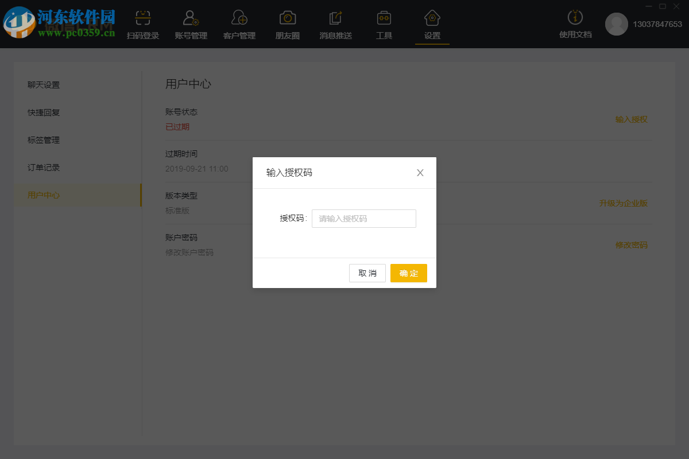Confirm with the 确定 button
This screenshot has width=689, height=459.
[408, 273]
